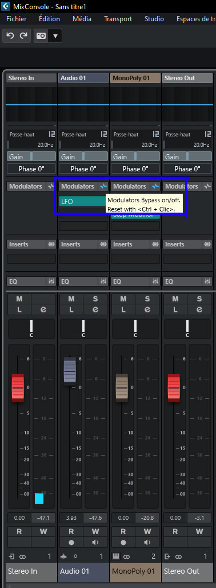Click the camera configuration icon
This screenshot has height=588, width=216.
[41, 36]
